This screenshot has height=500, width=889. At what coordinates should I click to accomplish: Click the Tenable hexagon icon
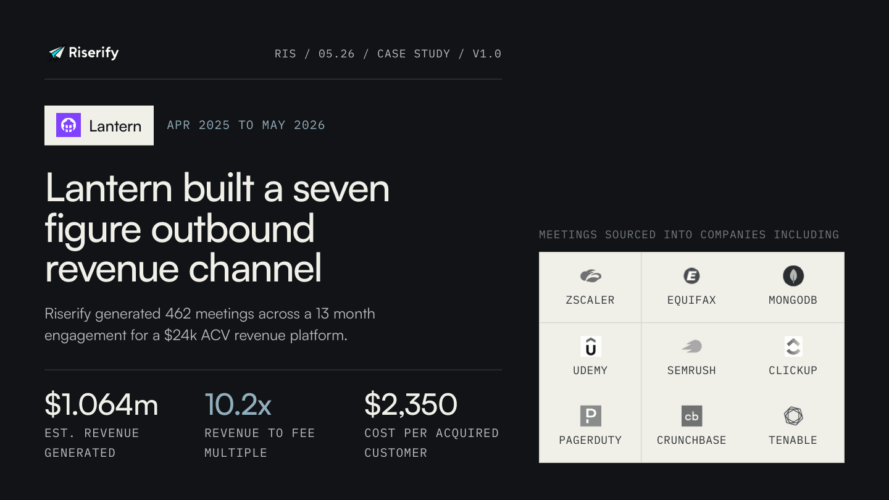tap(793, 416)
